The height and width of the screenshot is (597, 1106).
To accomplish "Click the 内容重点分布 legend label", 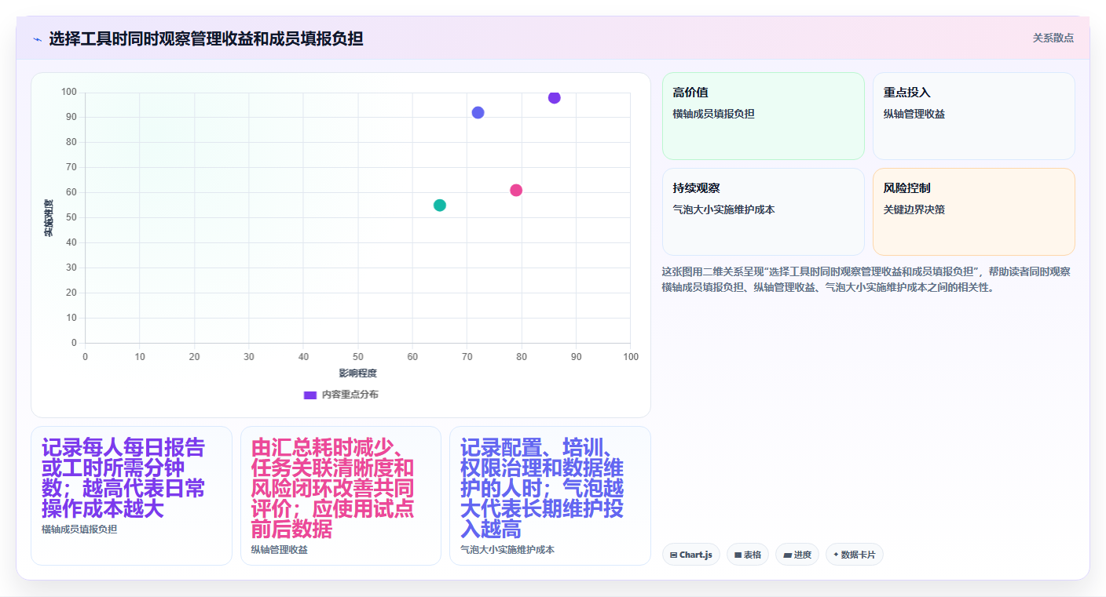I will click(350, 395).
